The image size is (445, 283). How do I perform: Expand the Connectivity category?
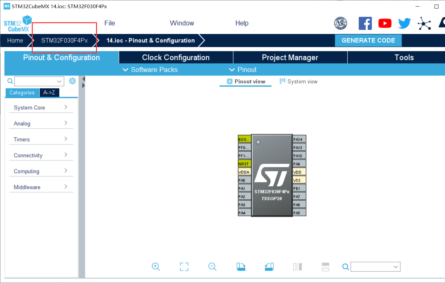click(x=41, y=155)
